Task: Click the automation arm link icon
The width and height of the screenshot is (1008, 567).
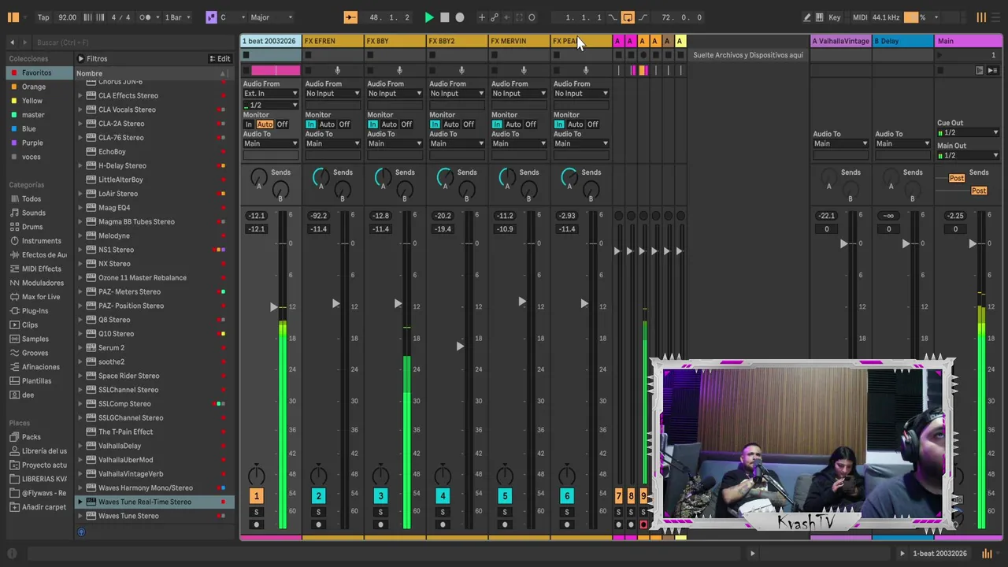Action: [495, 17]
